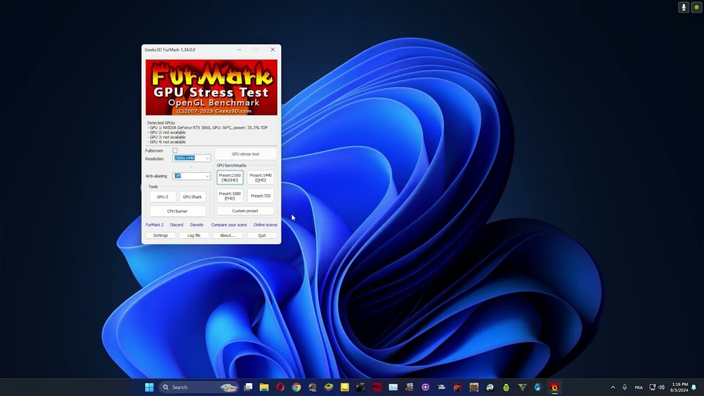Click the green V taskbar icon
Image resolution: width=704 pixels, height=396 pixels.
522,387
